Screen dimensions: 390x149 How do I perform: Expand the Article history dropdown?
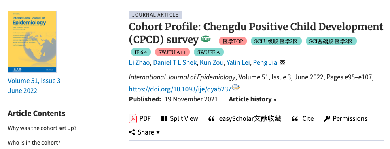(x=252, y=99)
